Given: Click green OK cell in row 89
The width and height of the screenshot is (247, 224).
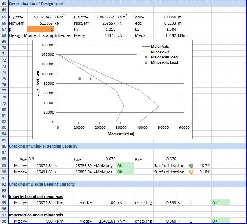Looking at the screenshot, I should [125, 166].
